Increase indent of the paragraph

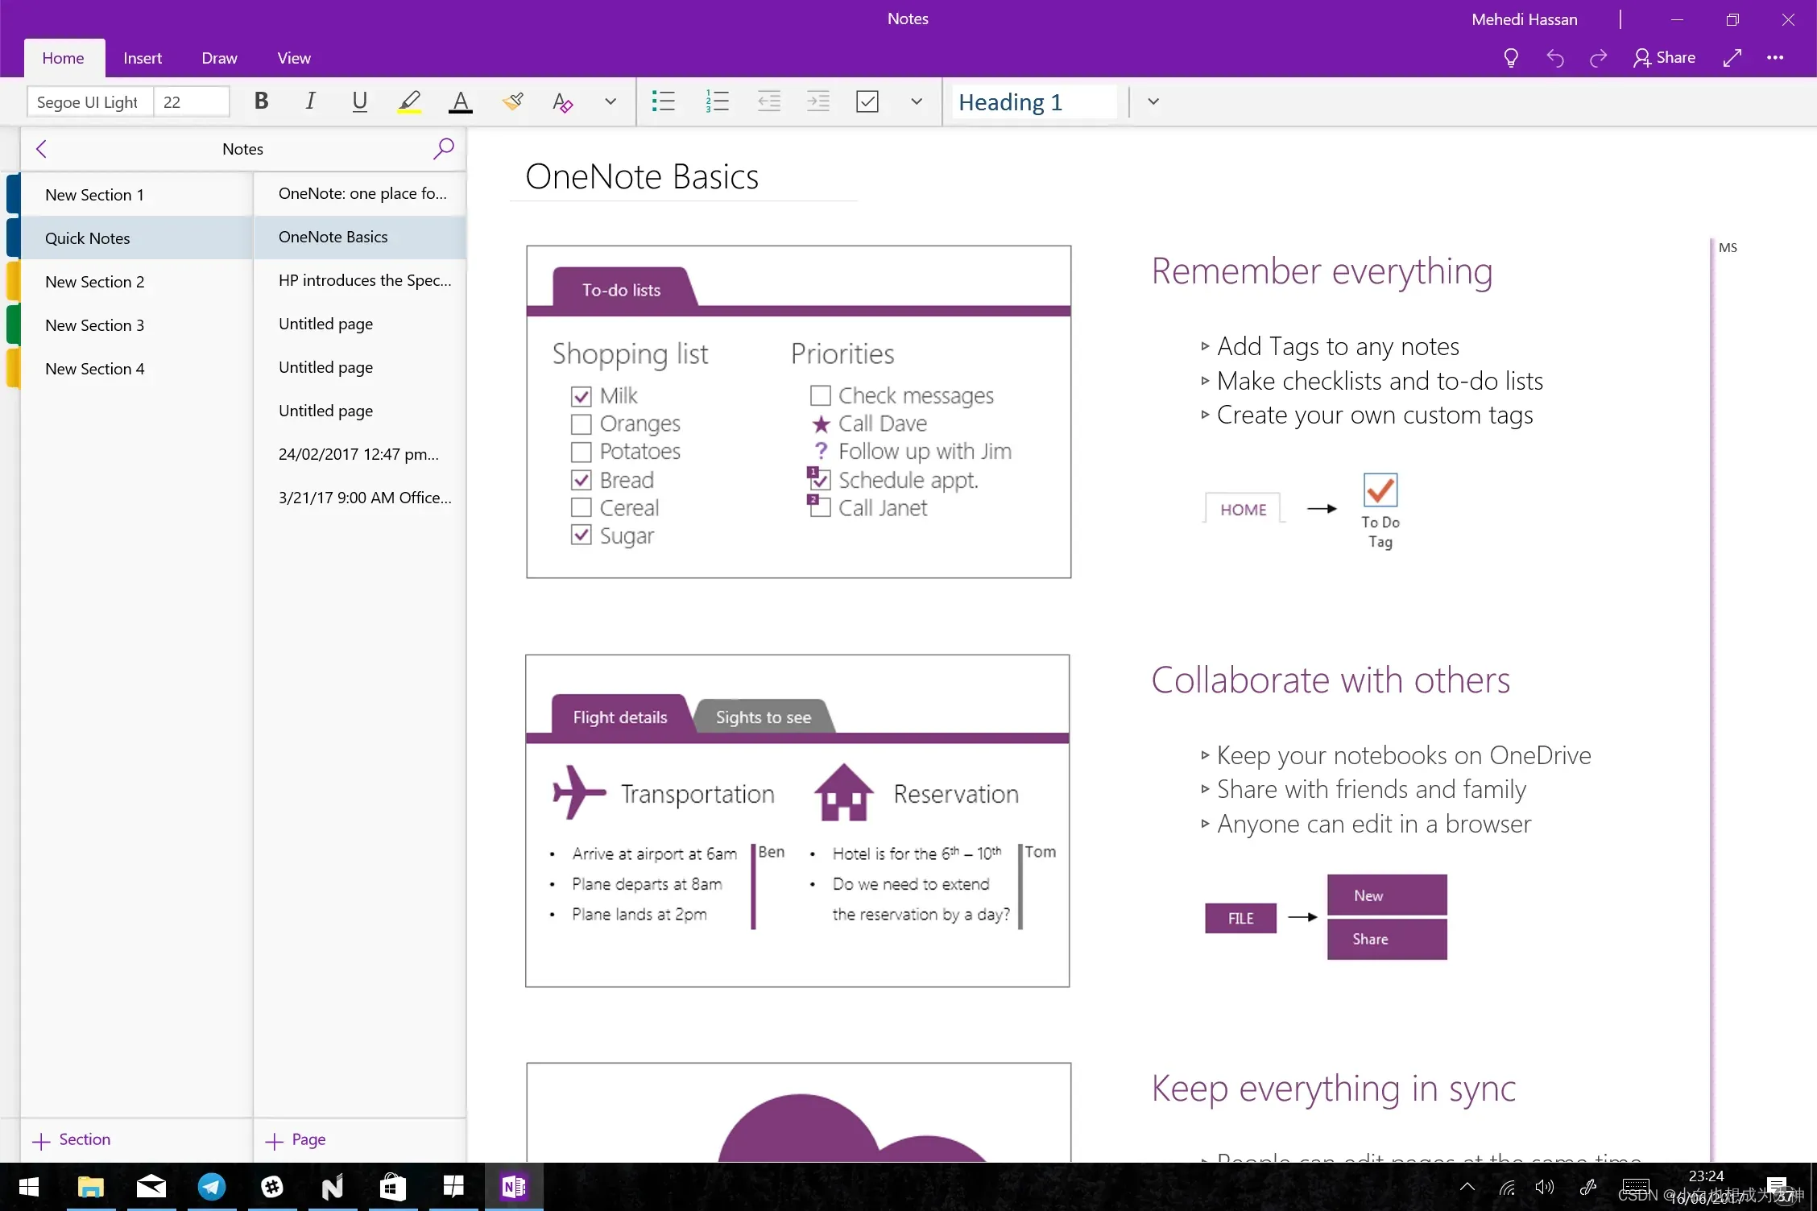[817, 101]
